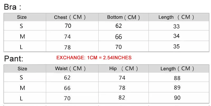The width and height of the screenshot is (211, 106).
Task: Select the Bra length value 35
Action: (176, 46)
